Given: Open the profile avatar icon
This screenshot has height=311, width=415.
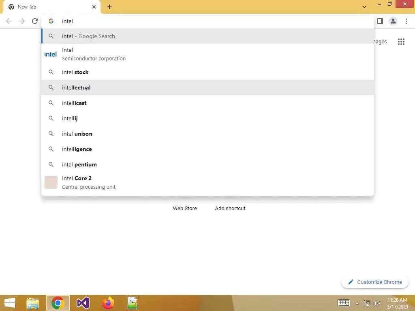Looking at the screenshot, I should 393,21.
